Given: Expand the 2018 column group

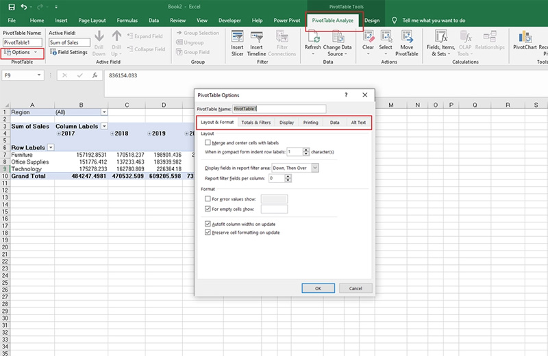Looking at the screenshot, I should pos(112,133).
